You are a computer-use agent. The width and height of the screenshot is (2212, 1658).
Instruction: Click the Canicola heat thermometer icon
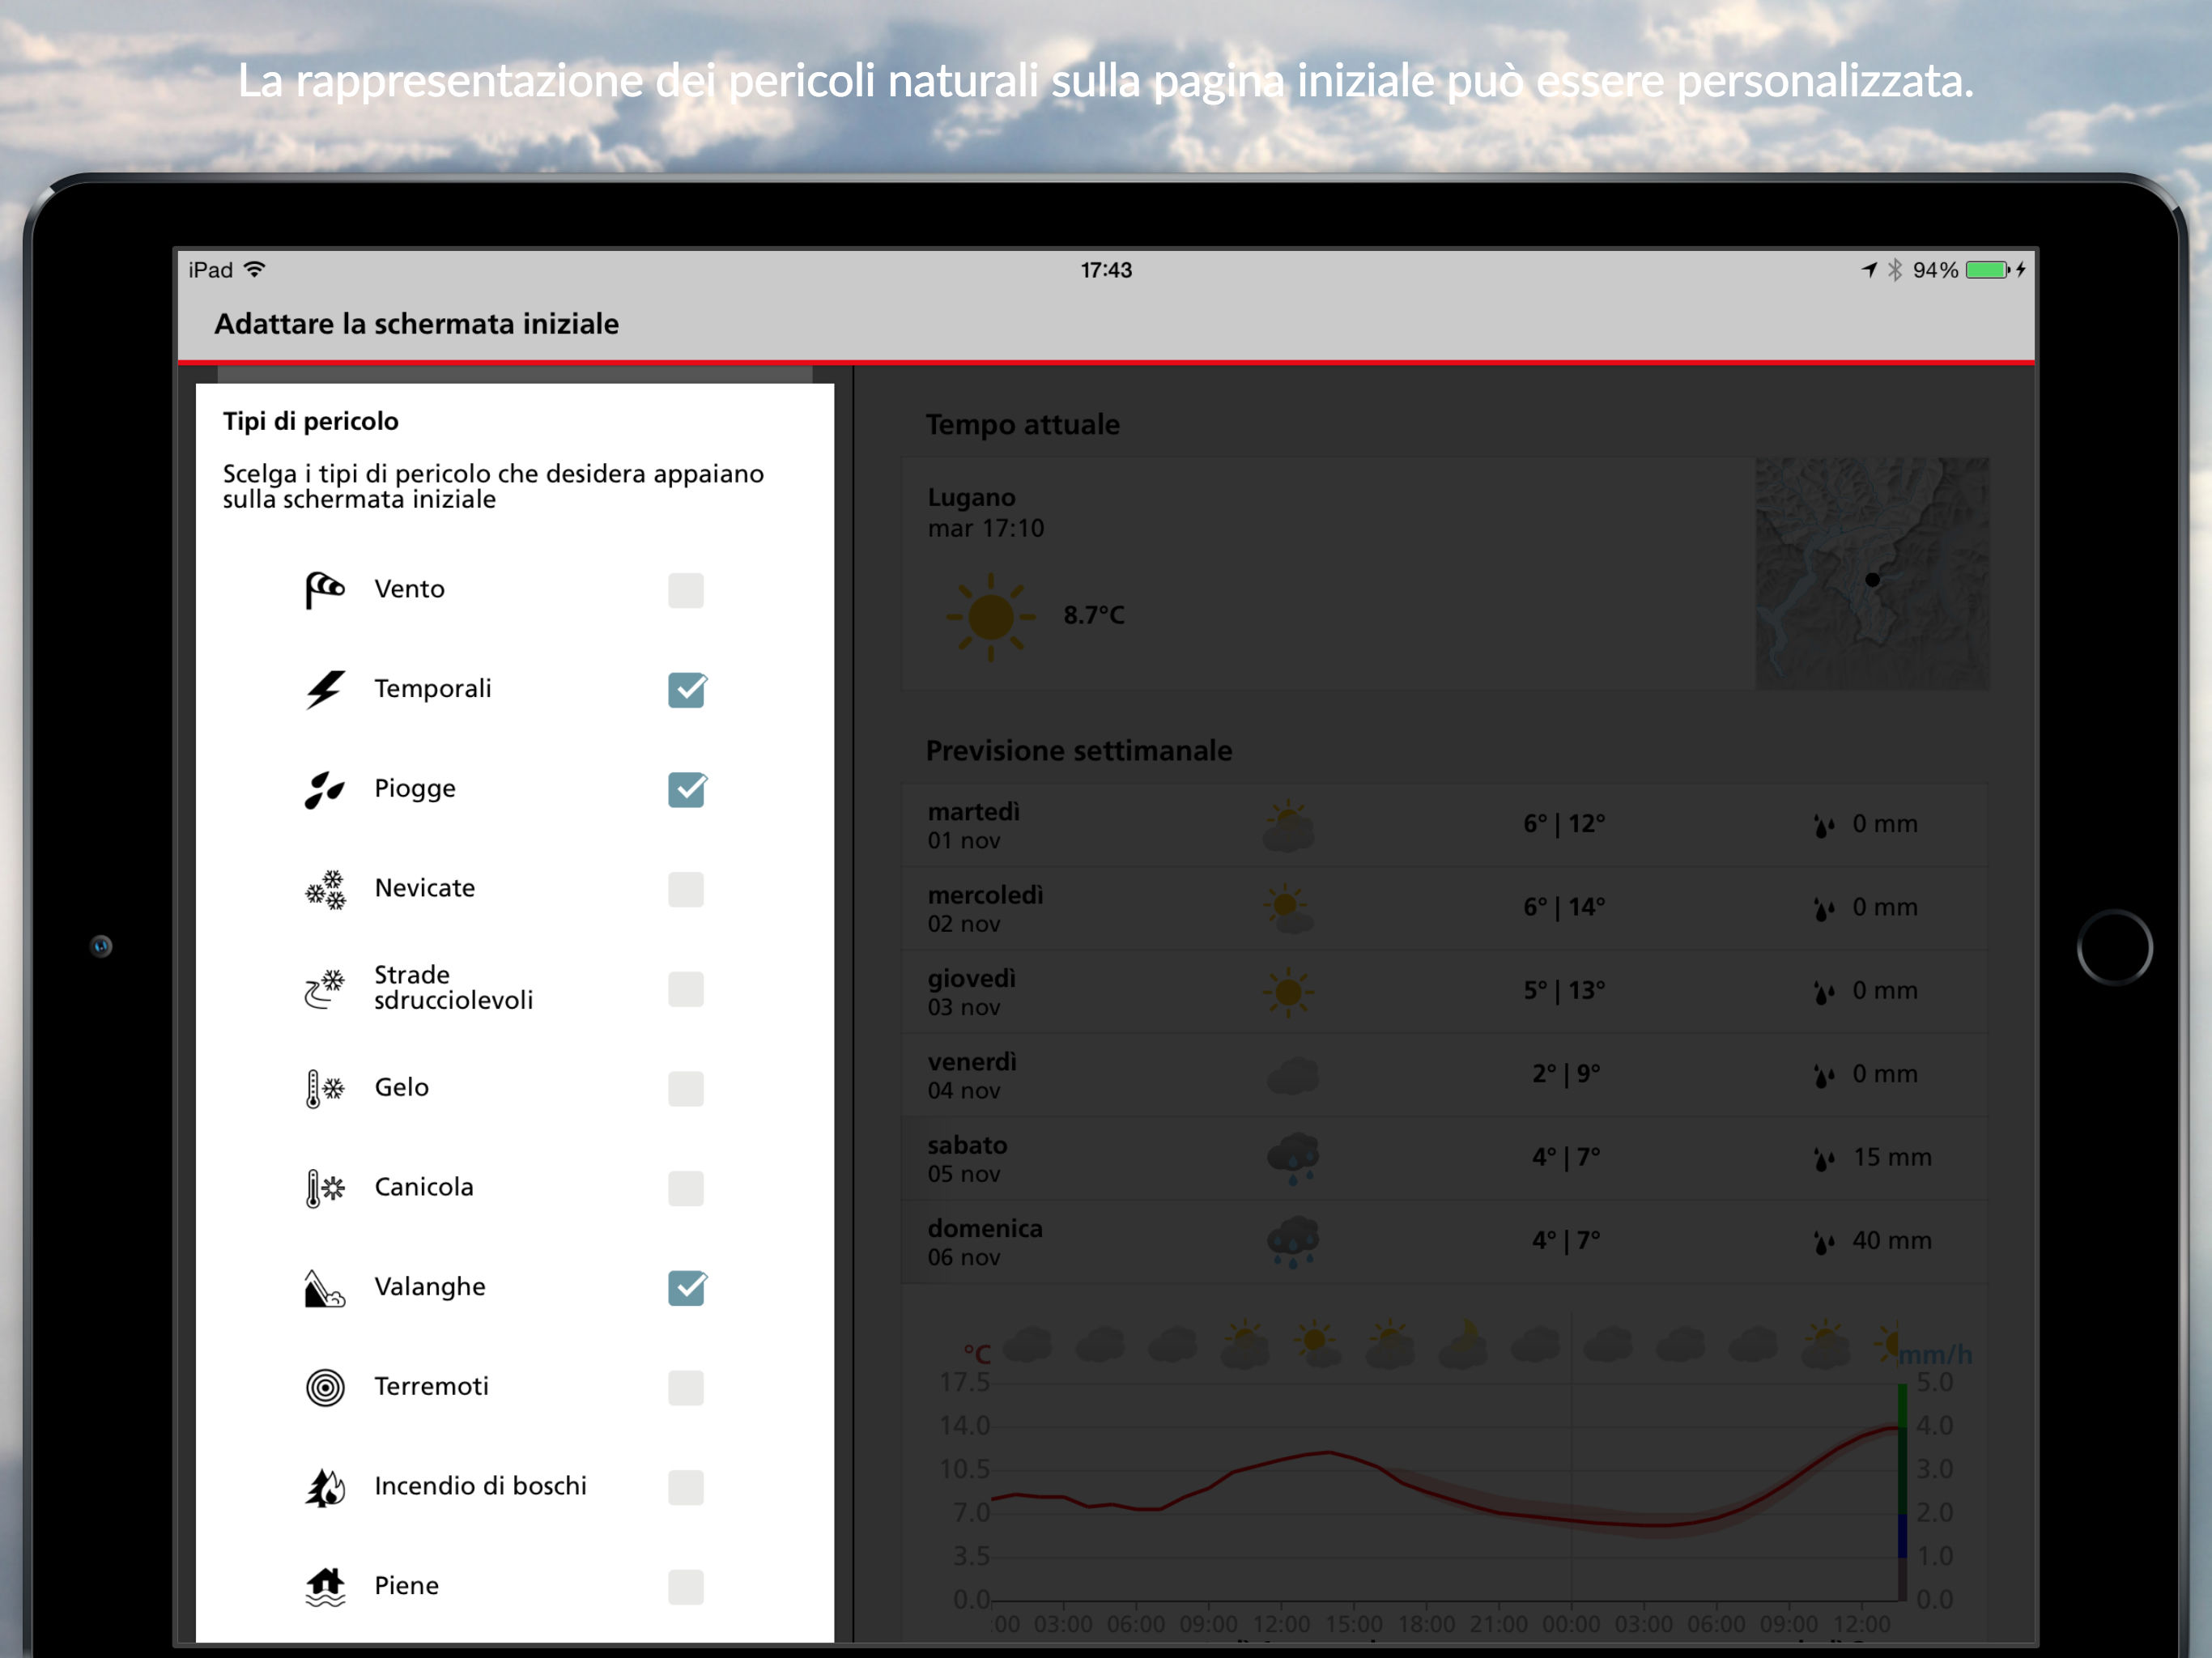point(325,1188)
